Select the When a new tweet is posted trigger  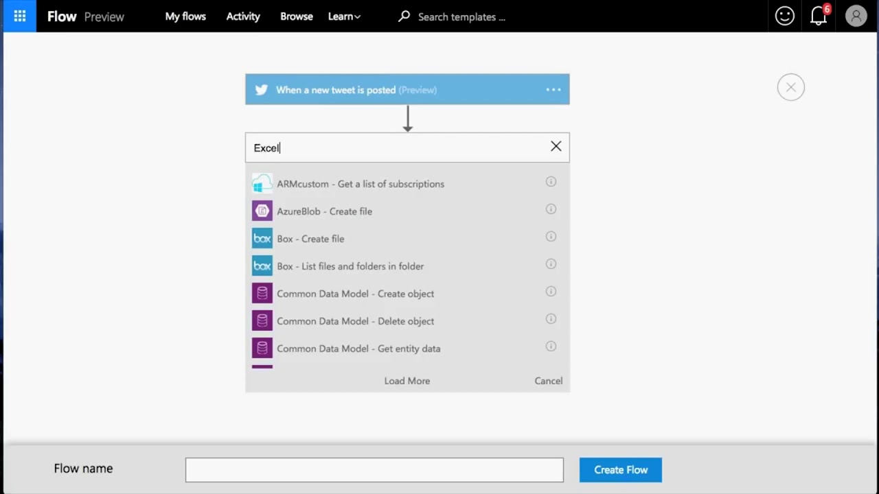pos(407,89)
